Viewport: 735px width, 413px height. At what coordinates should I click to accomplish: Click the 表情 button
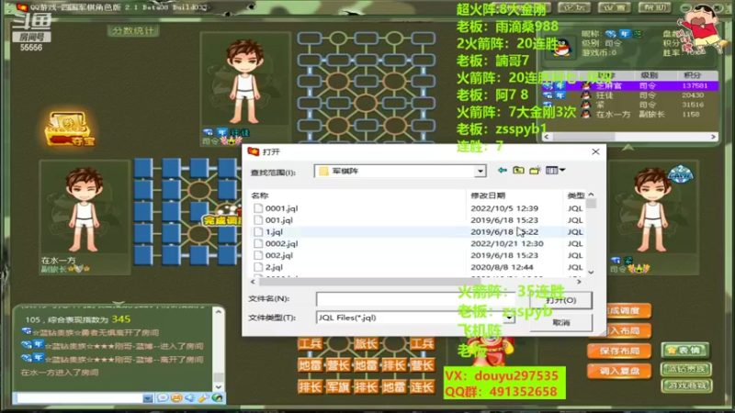coord(685,350)
